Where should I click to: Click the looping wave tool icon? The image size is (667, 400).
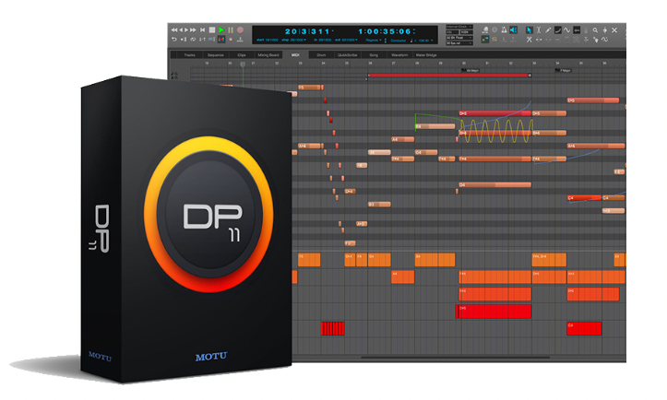click(x=605, y=40)
